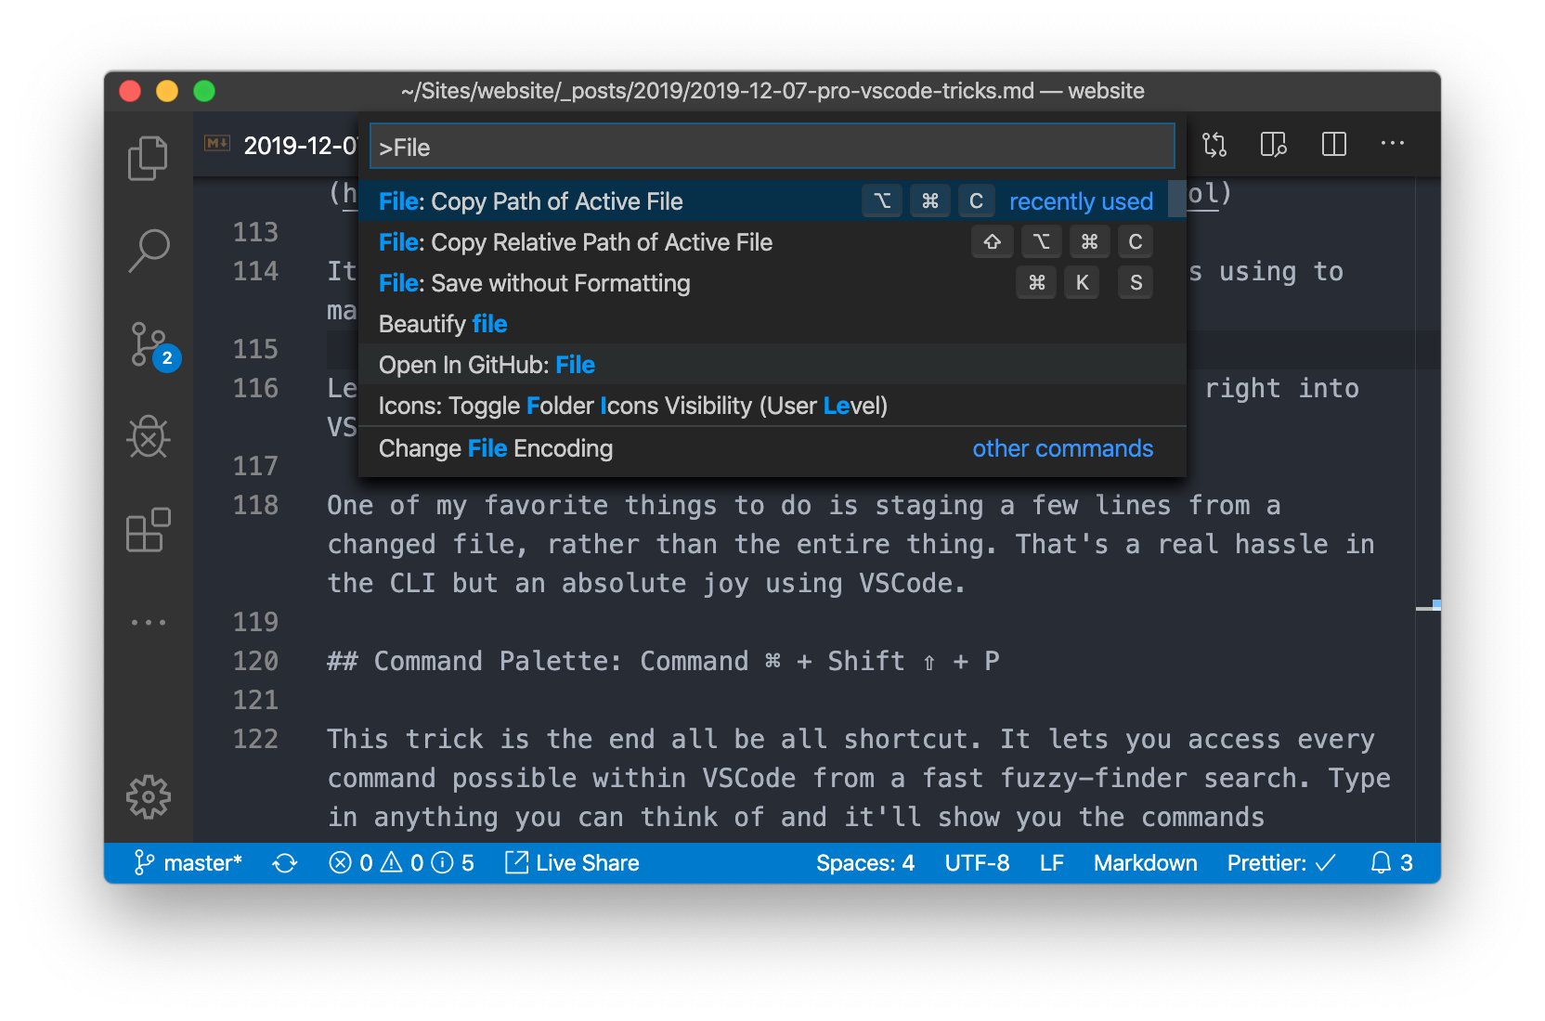Click line number 122 in gutter

pos(255,739)
